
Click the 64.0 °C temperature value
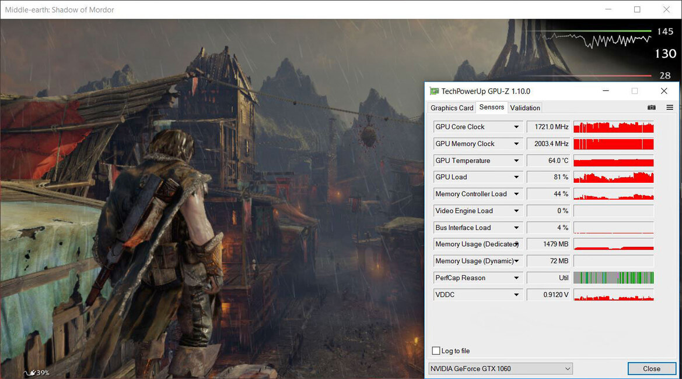point(548,161)
